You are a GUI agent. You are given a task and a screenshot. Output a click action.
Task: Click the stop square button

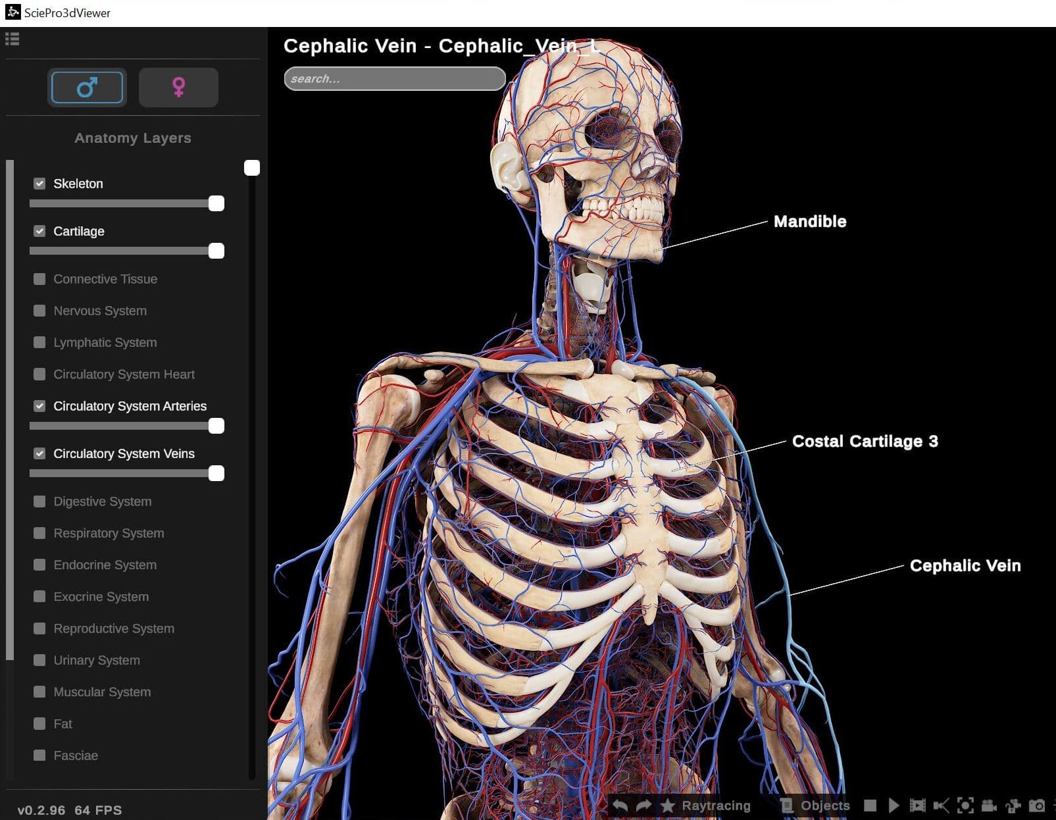870,806
